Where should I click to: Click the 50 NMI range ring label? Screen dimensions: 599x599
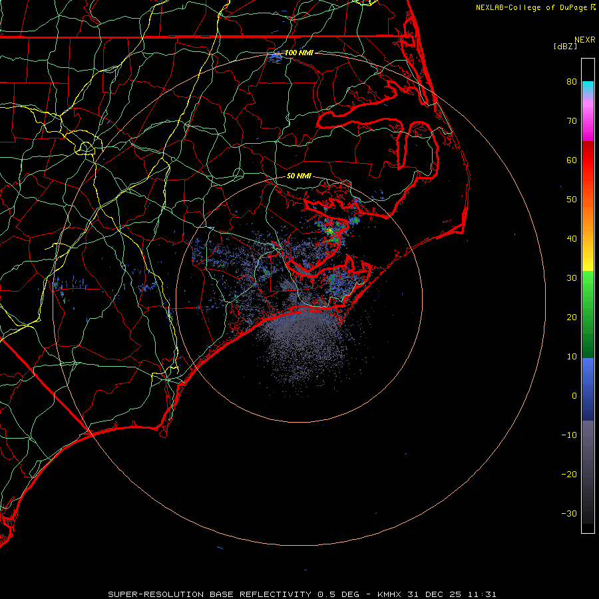299,176
